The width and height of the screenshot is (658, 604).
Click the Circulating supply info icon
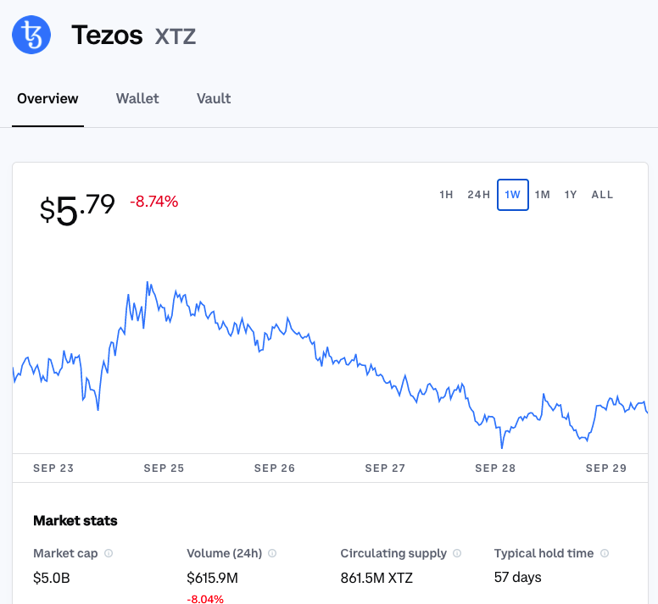[457, 553]
